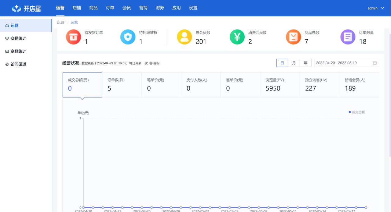Switch statistics view to 年 yearly

point(305,63)
